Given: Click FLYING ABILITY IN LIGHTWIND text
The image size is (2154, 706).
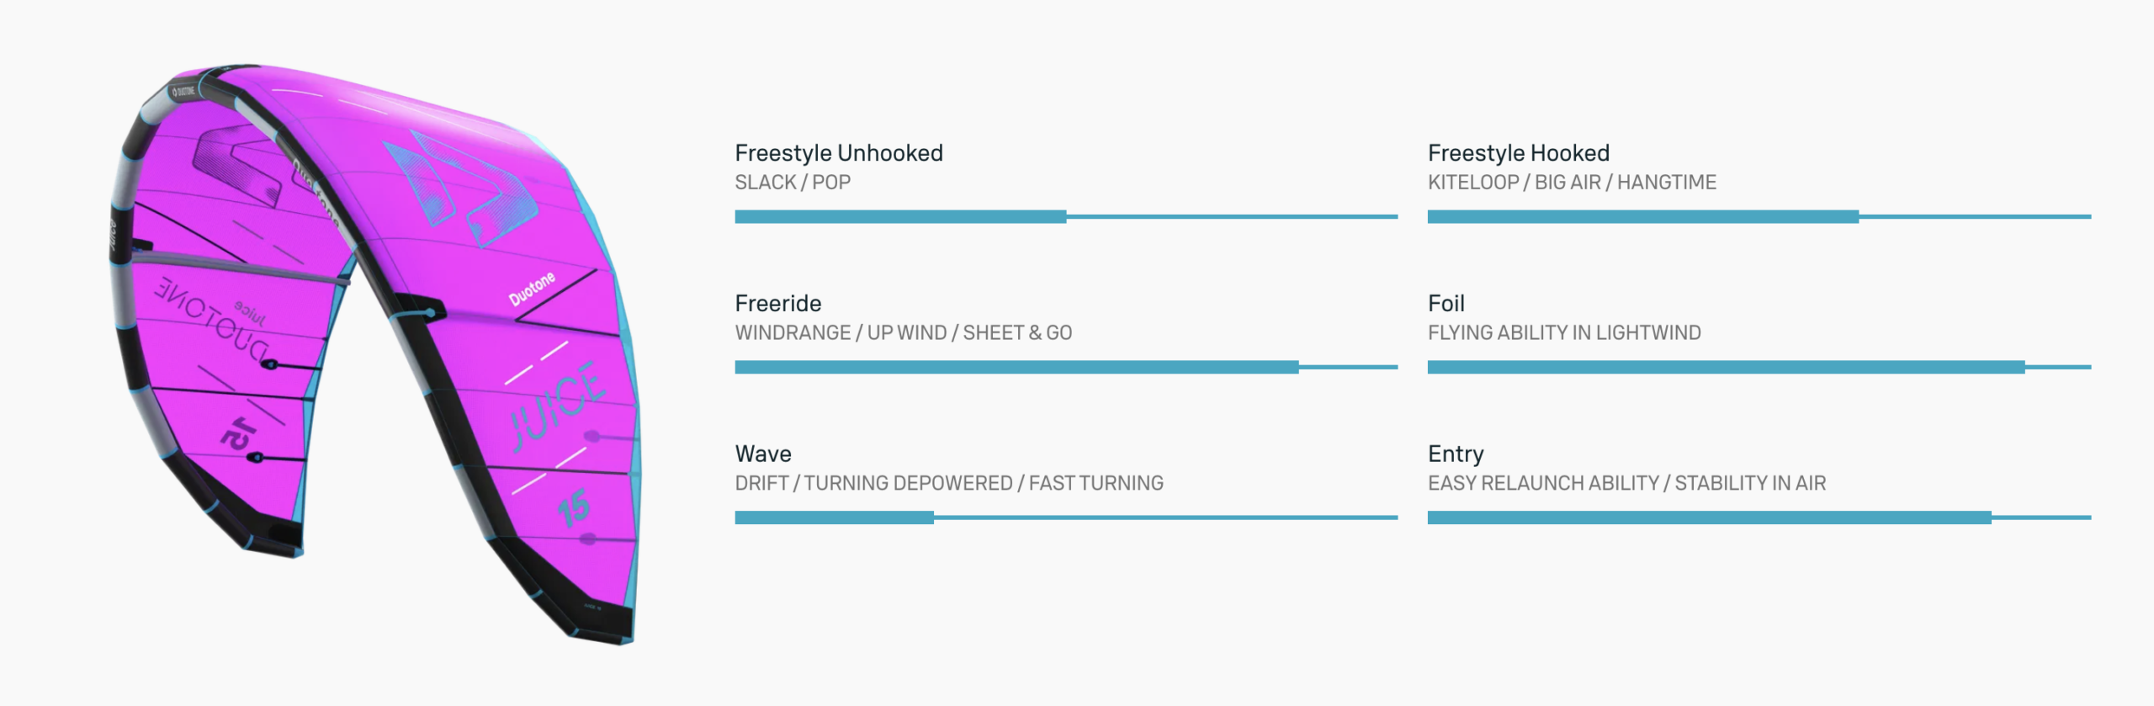Looking at the screenshot, I should 1563,333.
